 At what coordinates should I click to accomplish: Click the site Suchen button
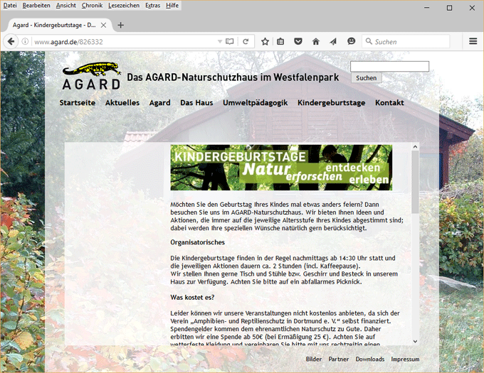click(x=366, y=78)
